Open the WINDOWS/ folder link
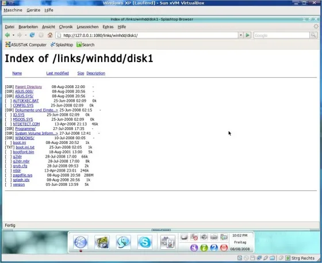This screenshot has height=263, width=322. [25, 138]
